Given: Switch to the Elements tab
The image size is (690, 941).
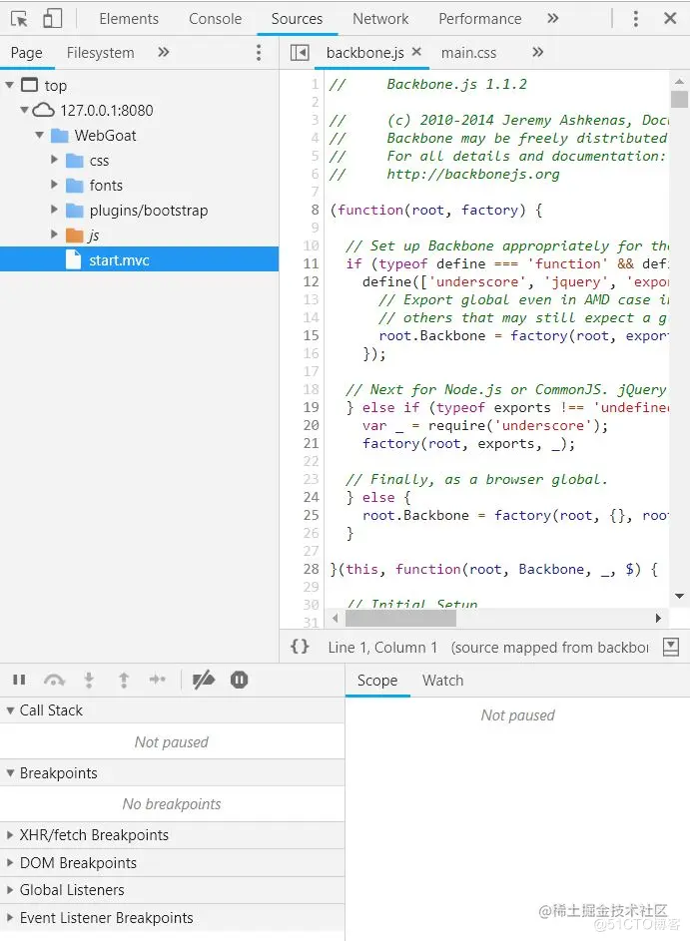Looking at the screenshot, I should click(x=129, y=19).
